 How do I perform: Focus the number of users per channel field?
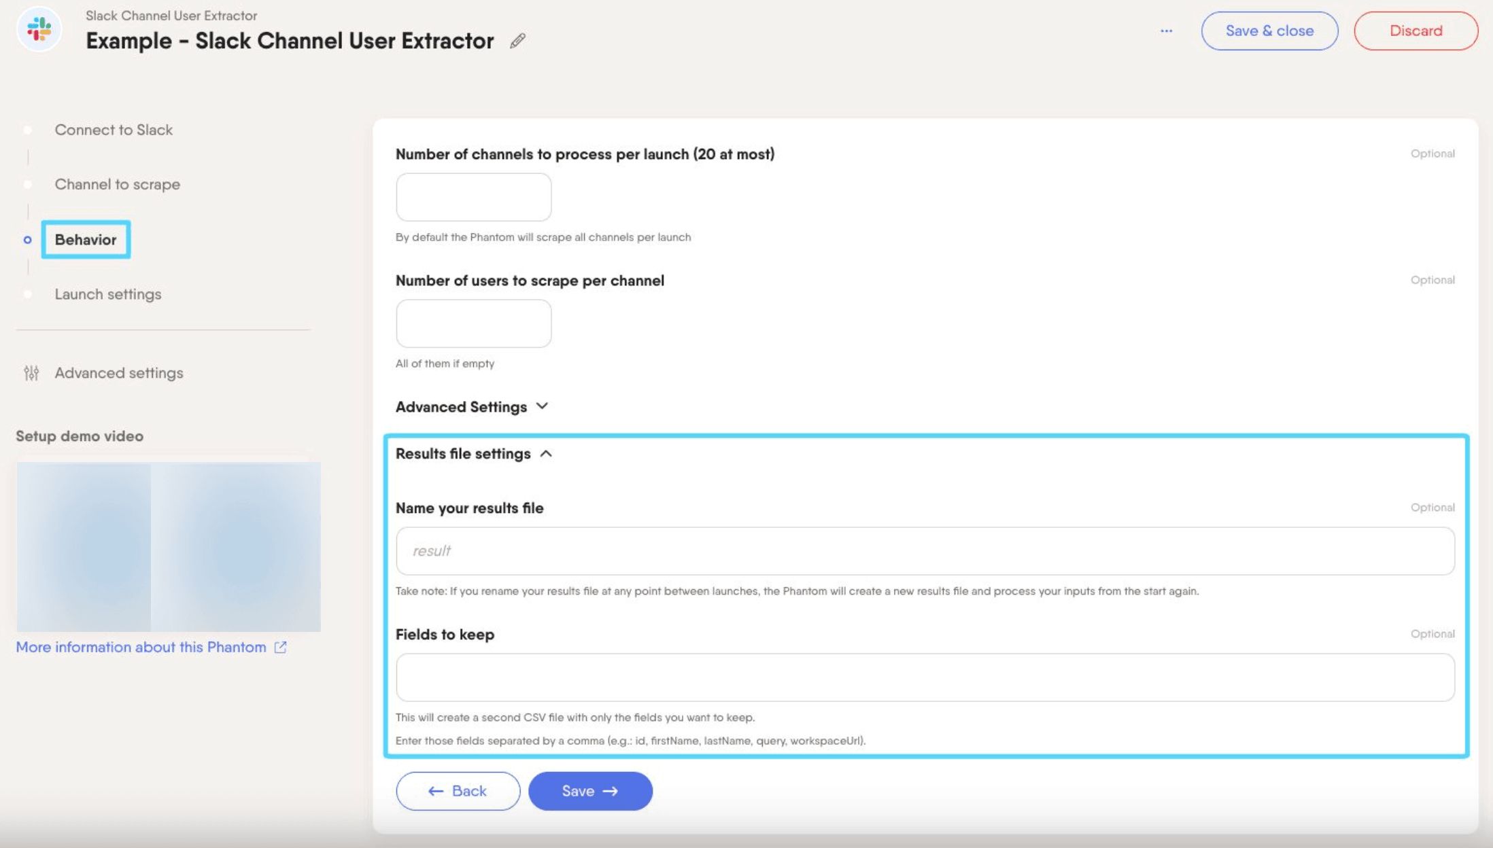pos(474,323)
